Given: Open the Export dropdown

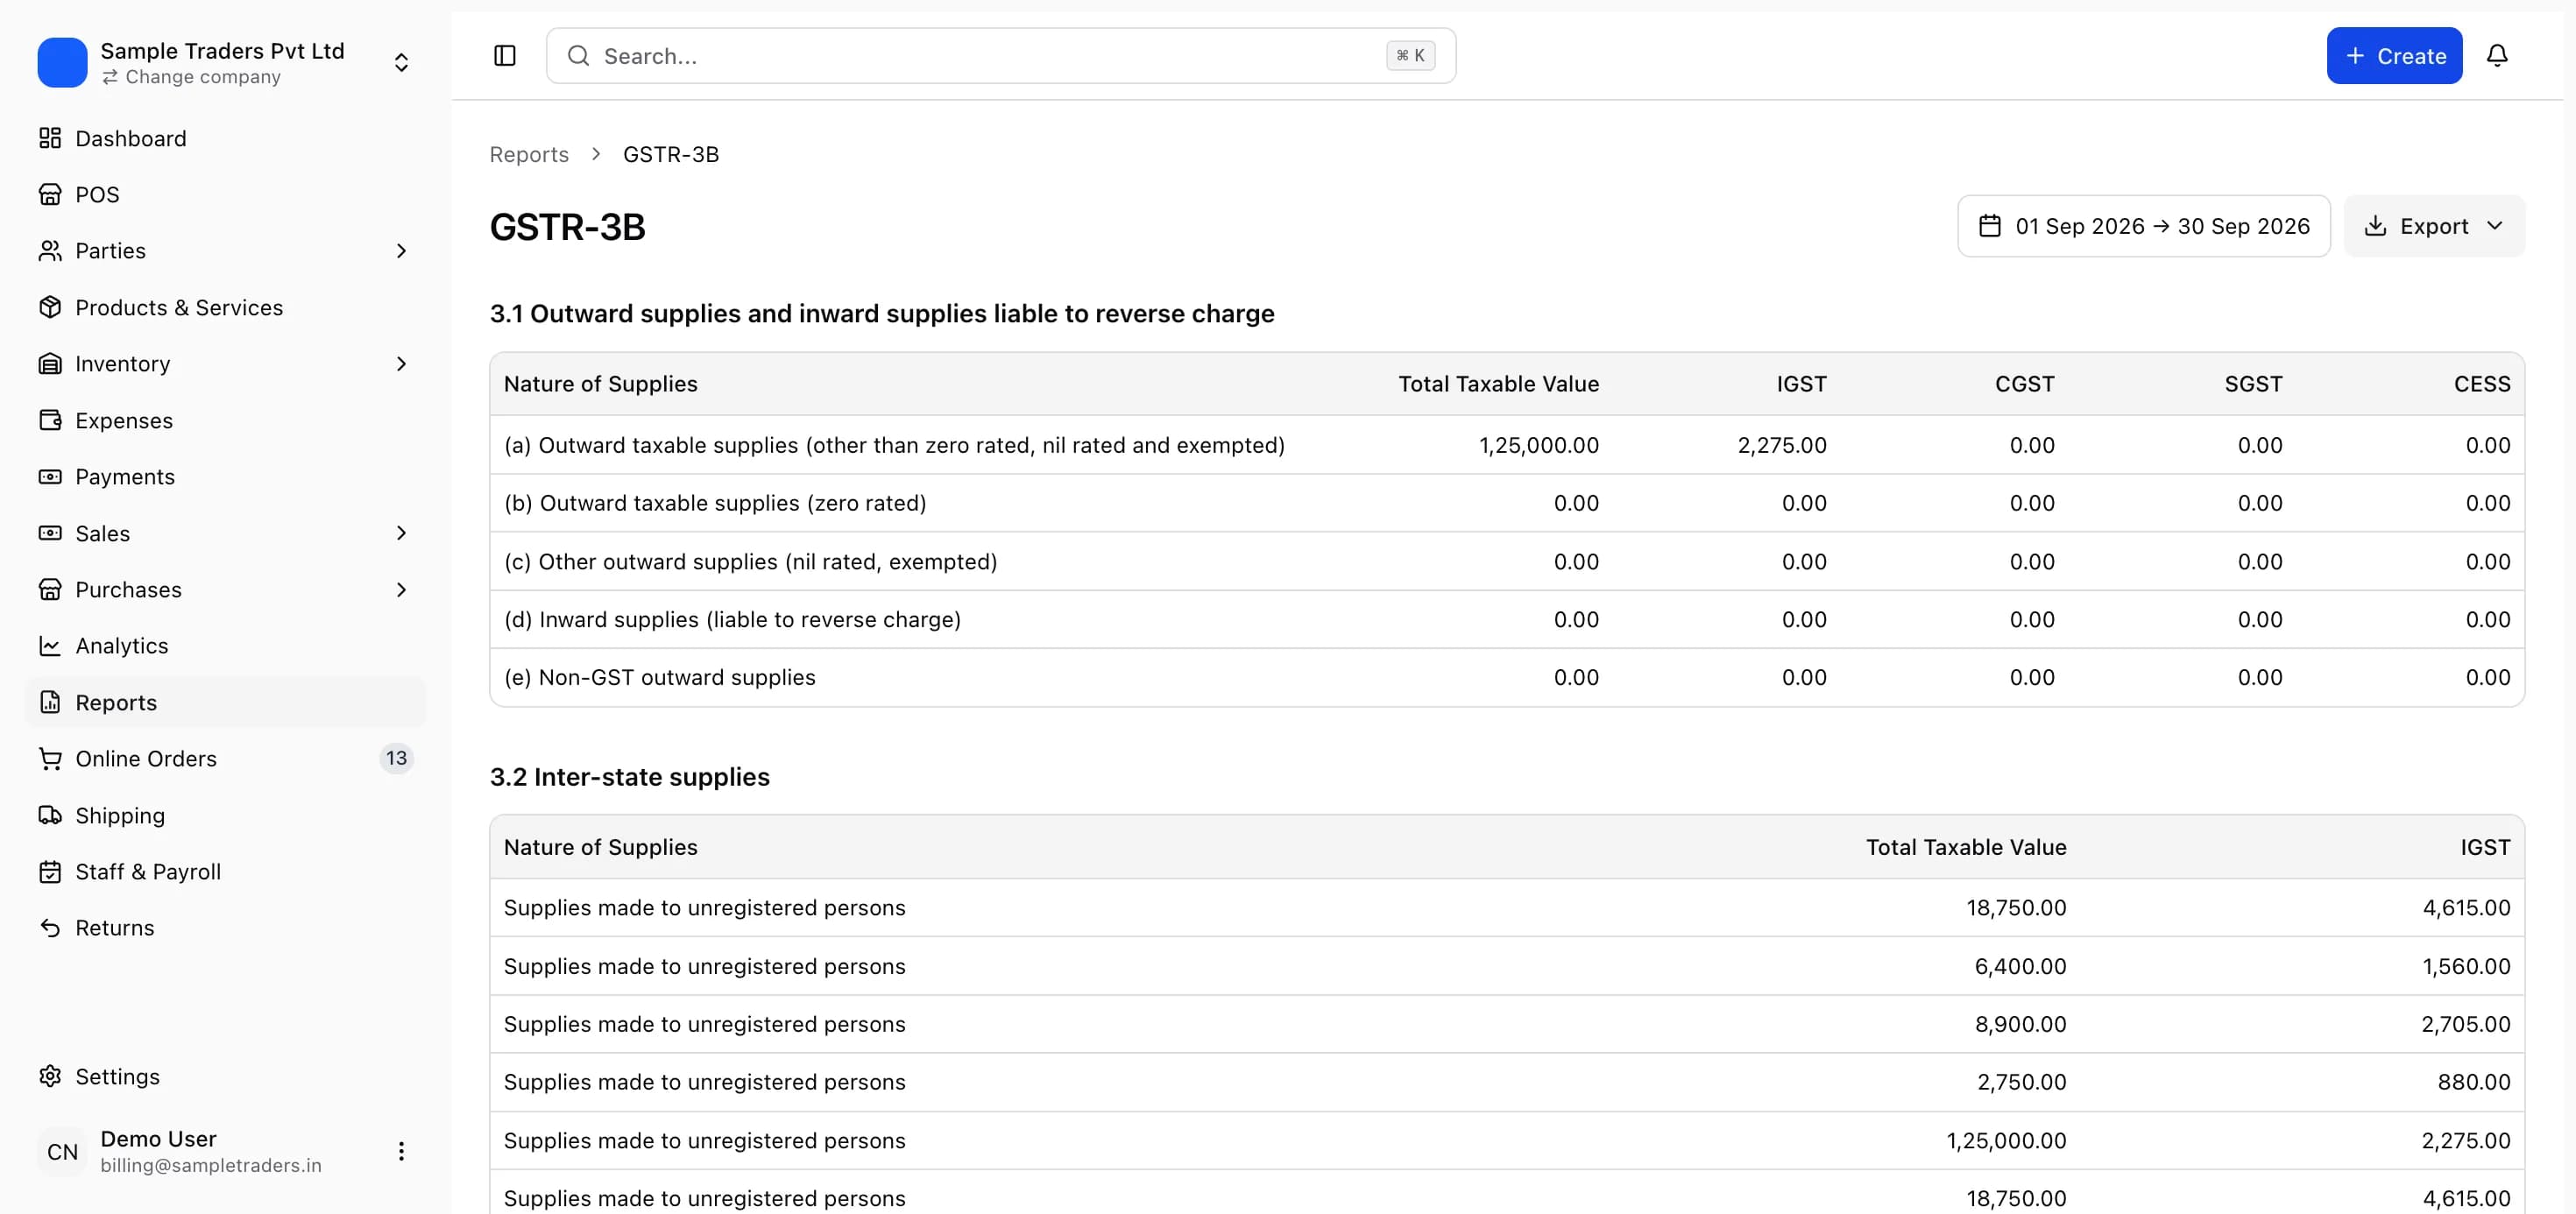Looking at the screenshot, I should [x=2434, y=226].
